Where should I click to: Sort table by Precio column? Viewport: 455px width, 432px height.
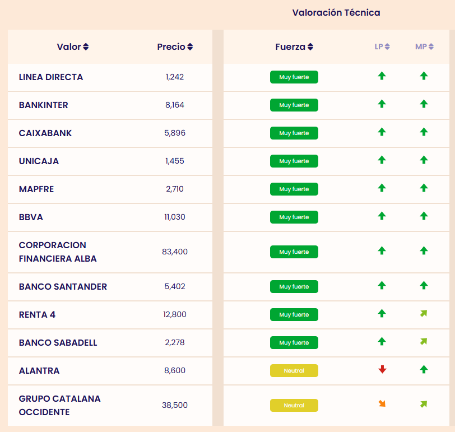pos(175,47)
